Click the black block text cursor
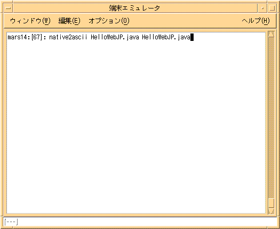The width and height of the screenshot is (280, 229). 192,37
